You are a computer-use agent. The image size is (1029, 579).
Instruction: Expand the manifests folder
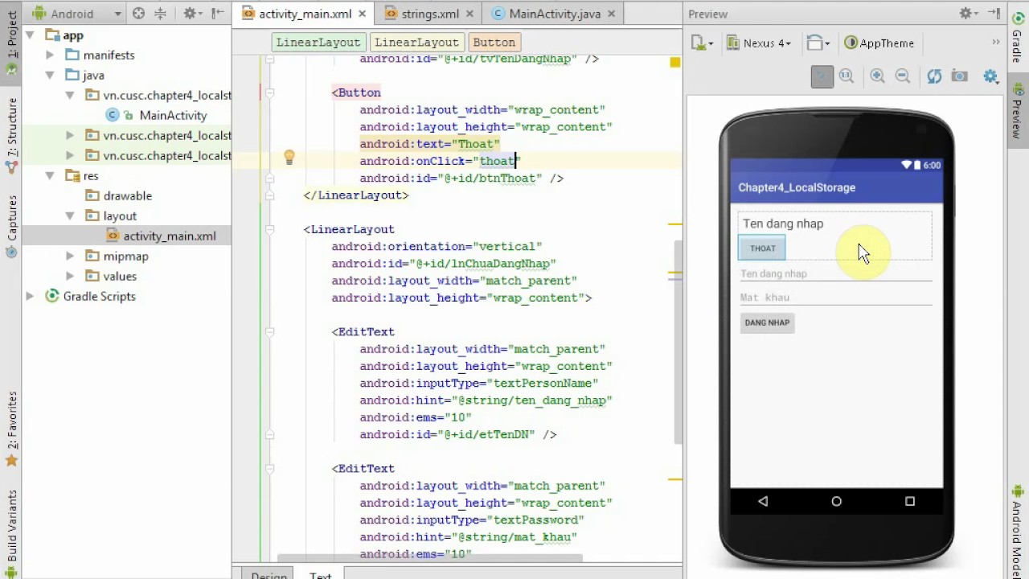[x=50, y=55]
